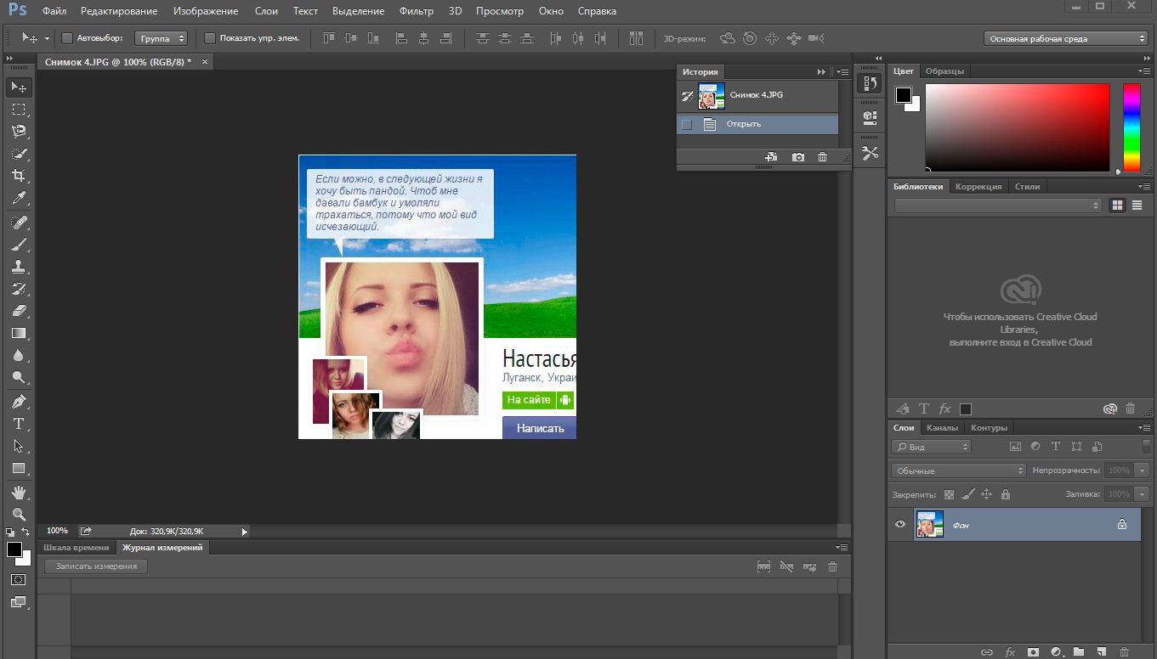
Task: Open the Вид layer filter dropdown
Action: (x=931, y=447)
